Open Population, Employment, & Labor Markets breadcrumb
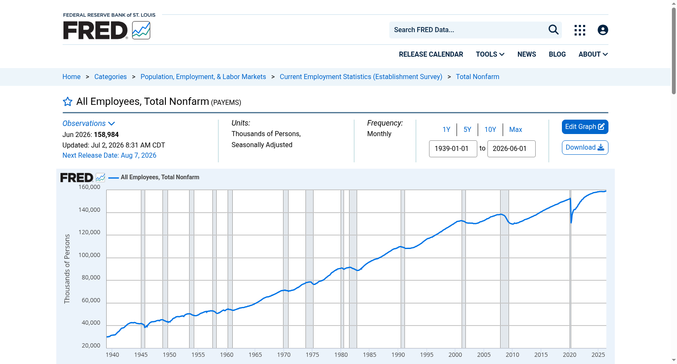The width and height of the screenshot is (677, 364). point(203,77)
